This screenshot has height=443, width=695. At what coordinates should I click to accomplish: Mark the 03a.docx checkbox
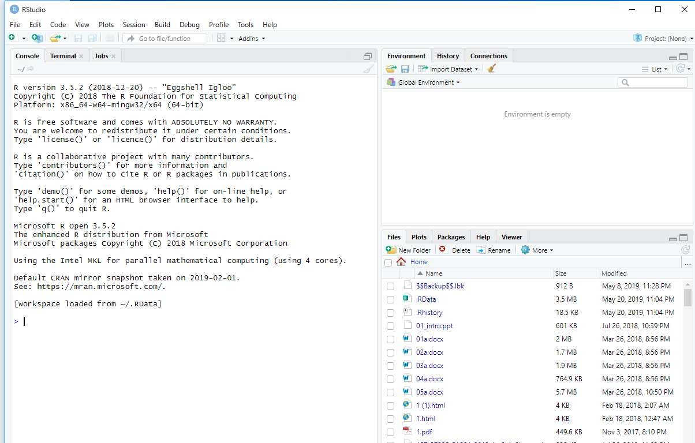(x=391, y=366)
